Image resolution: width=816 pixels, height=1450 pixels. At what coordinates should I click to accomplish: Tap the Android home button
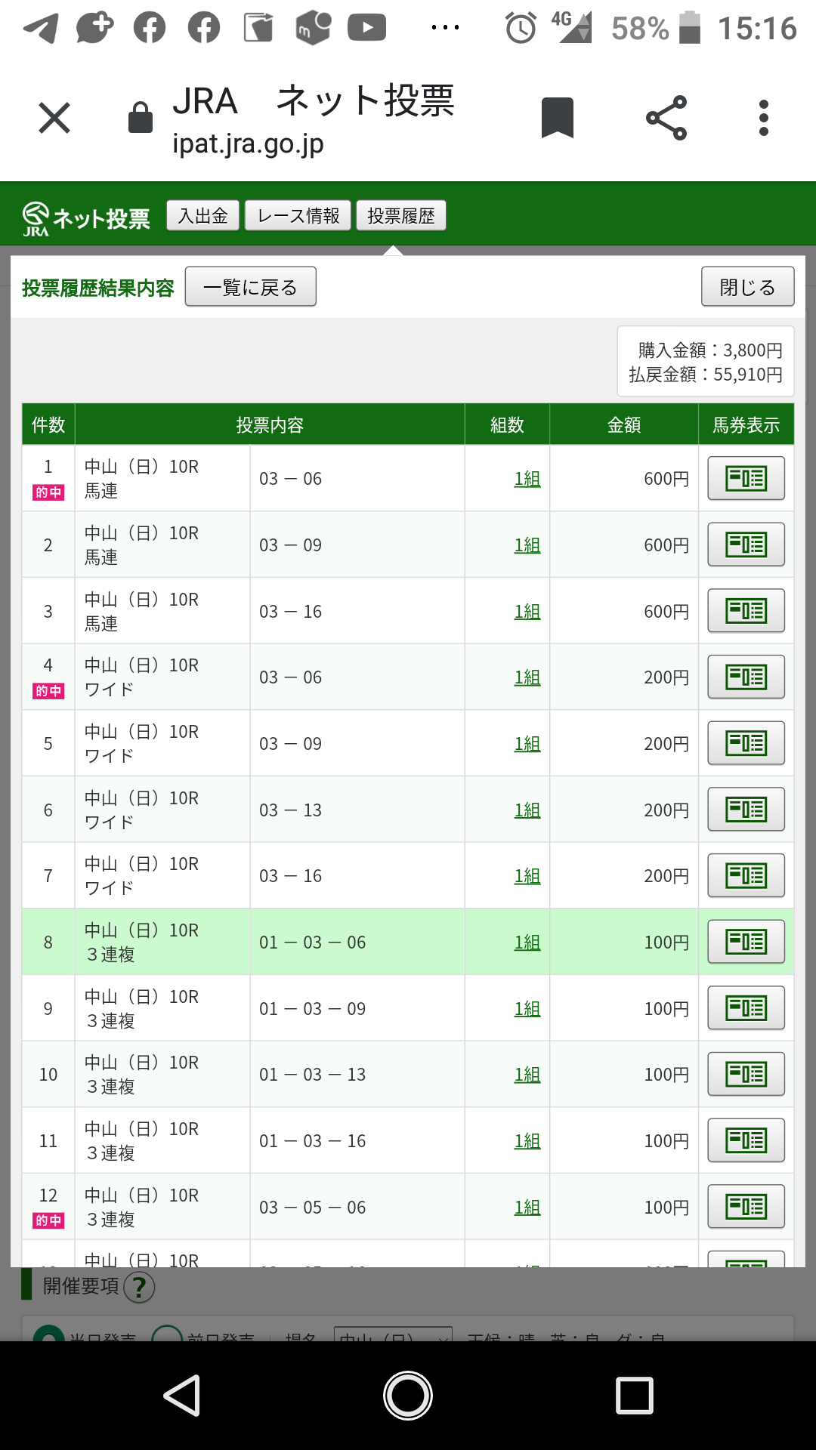click(x=408, y=1396)
